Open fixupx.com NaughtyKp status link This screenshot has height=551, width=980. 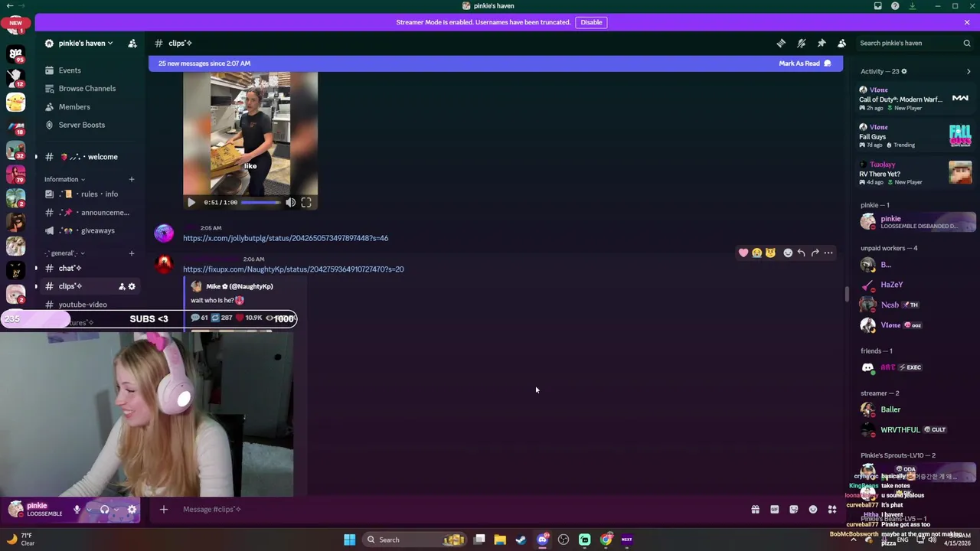(293, 269)
